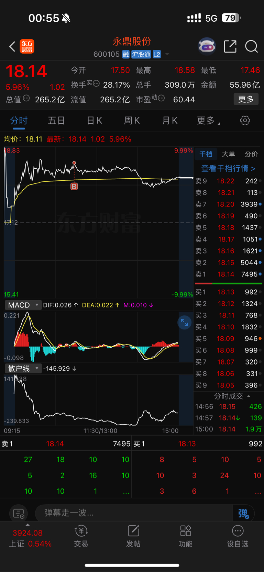Open chart settings gear icon
The image size is (264, 572).
[245, 120]
